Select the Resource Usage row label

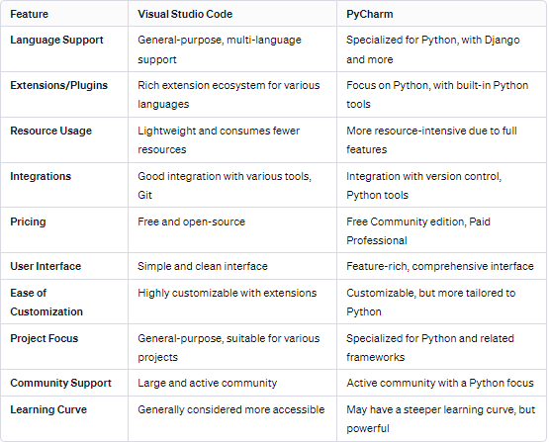pos(50,131)
